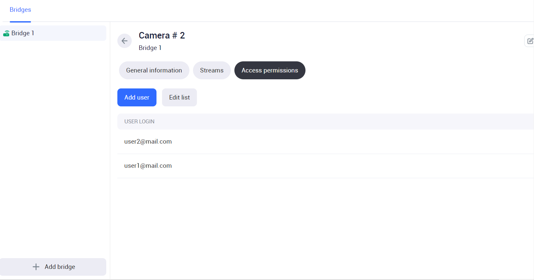Select the Access permissions tab
The width and height of the screenshot is (534, 280).
pyautogui.click(x=270, y=70)
